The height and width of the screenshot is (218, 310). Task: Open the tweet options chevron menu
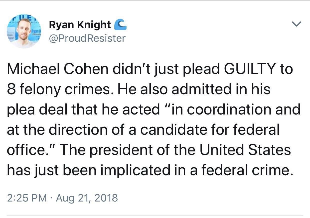pos(296,24)
